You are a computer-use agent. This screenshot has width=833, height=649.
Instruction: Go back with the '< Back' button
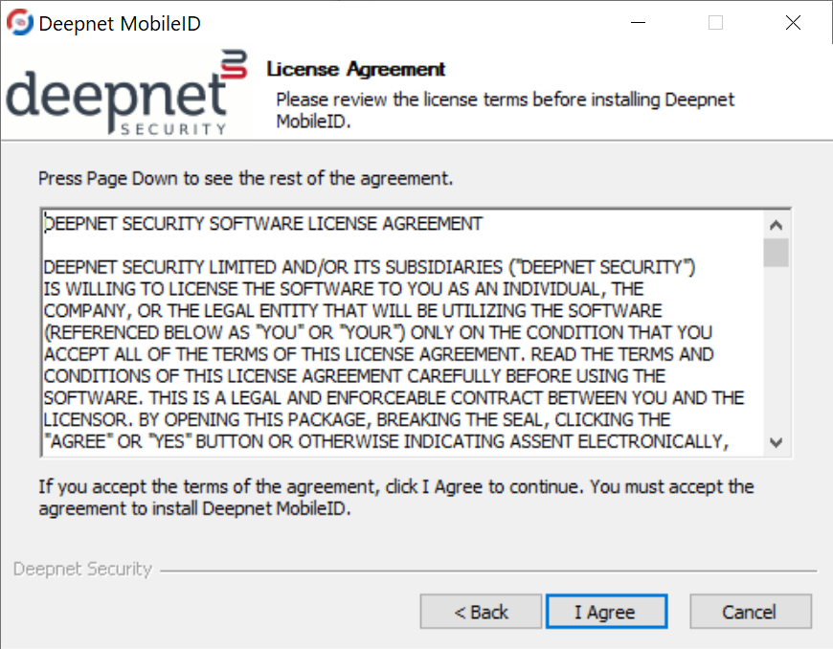(481, 613)
